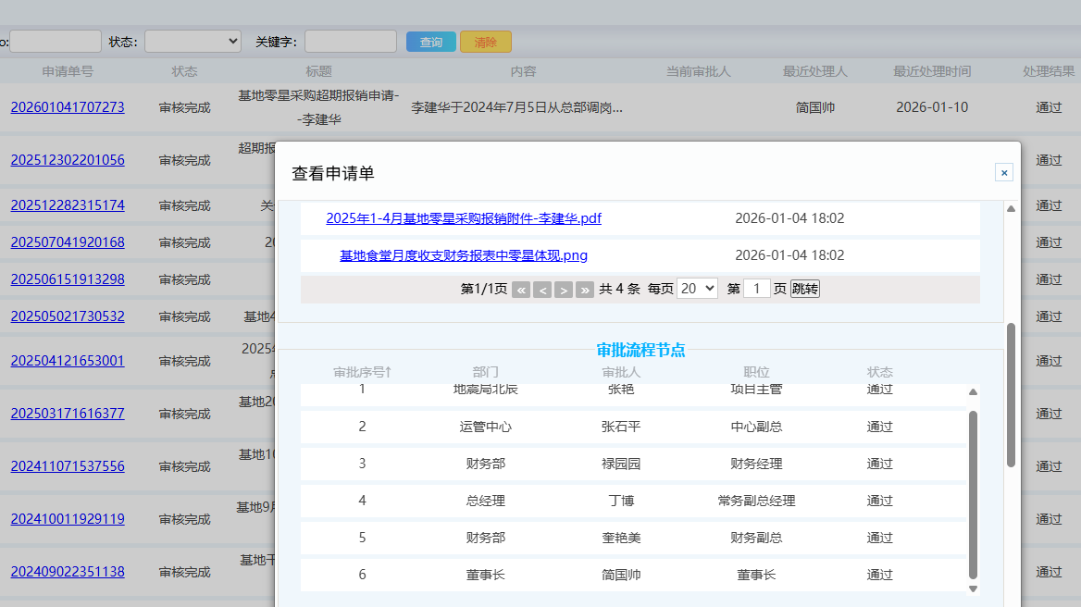1081x607 pixels.
Task: Open the 每页 page size dropdown
Action: pyautogui.click(x=697, y=289)
